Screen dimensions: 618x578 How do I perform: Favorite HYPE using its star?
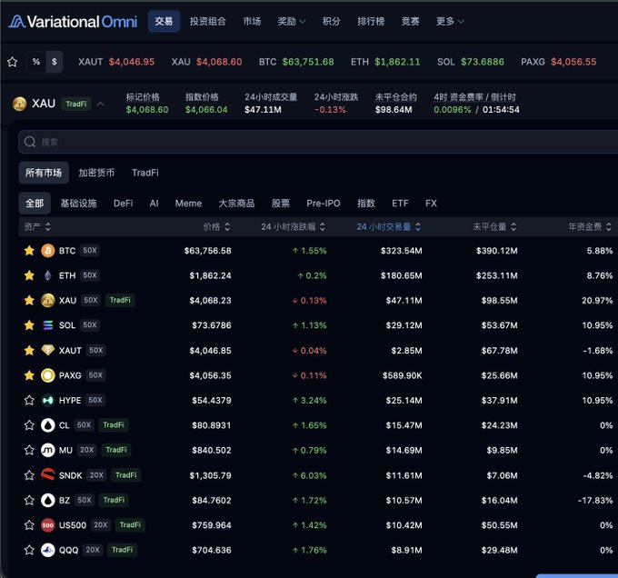coord(29,400)
